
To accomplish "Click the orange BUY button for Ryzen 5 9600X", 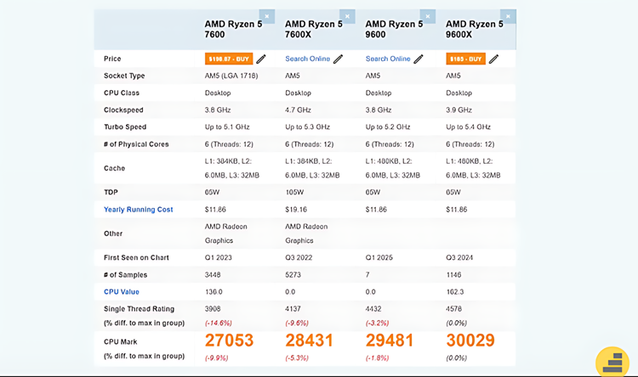I will point(466,59).
